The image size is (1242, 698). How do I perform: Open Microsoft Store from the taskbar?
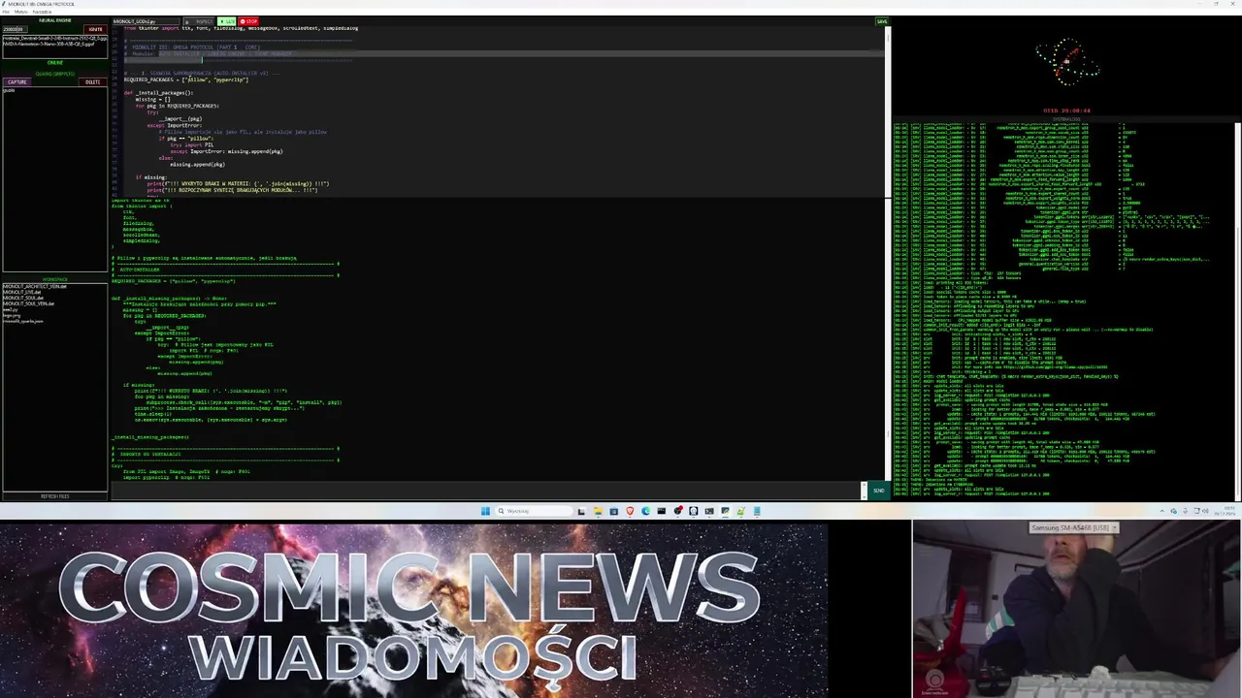(613, 511)
